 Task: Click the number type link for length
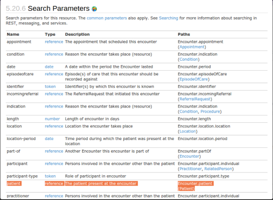click(x=52, y=119)
